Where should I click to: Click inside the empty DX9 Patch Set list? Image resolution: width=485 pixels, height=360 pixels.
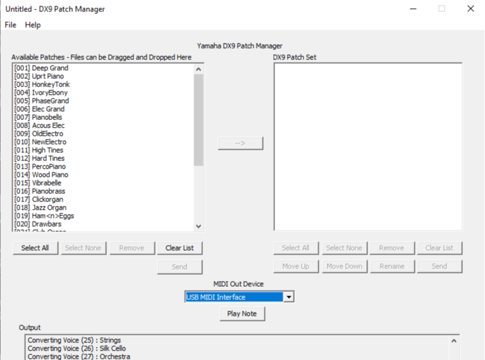[x=367, y=147]
